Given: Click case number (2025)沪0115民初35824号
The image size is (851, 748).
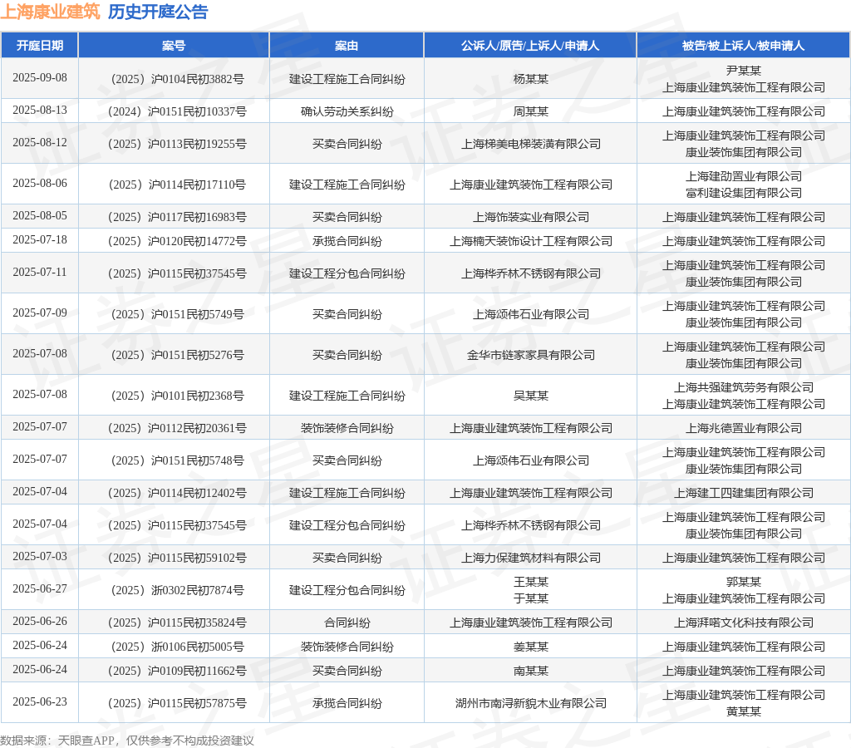Looking at the screenshot, I should (178, 623).
